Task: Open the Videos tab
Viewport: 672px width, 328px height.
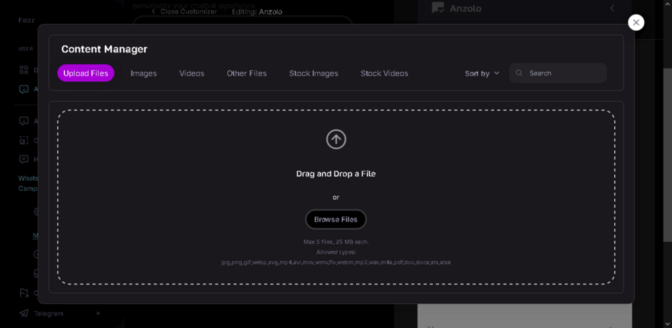Action: tap(192, 73)
